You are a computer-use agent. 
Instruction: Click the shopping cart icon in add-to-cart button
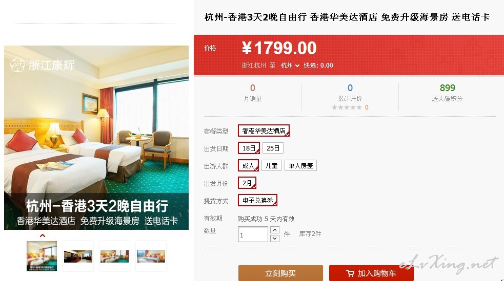350,273
